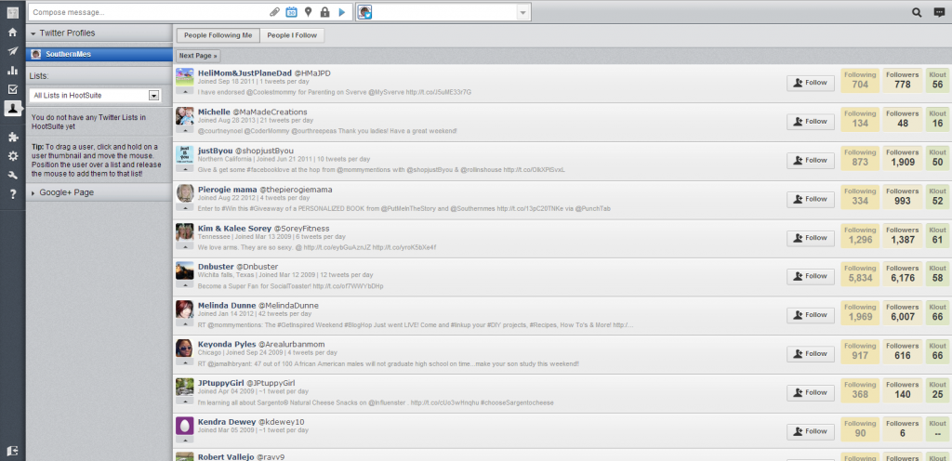Follow Kim & Kalee Sorey

click(x=811, y=238)
